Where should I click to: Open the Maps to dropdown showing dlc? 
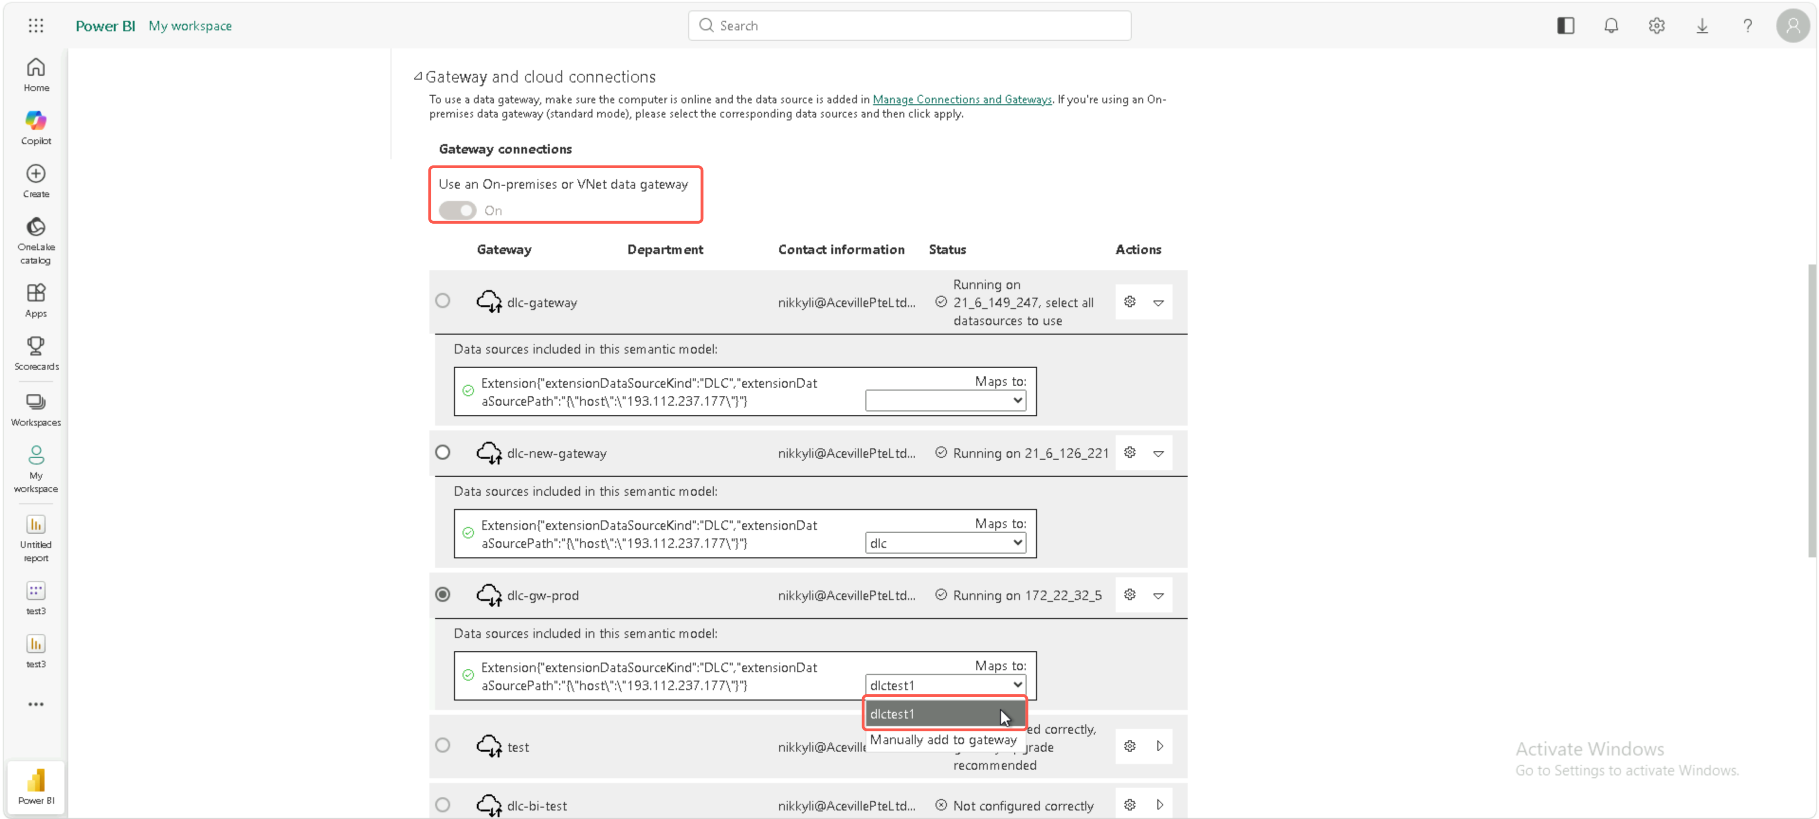point(946,543)
